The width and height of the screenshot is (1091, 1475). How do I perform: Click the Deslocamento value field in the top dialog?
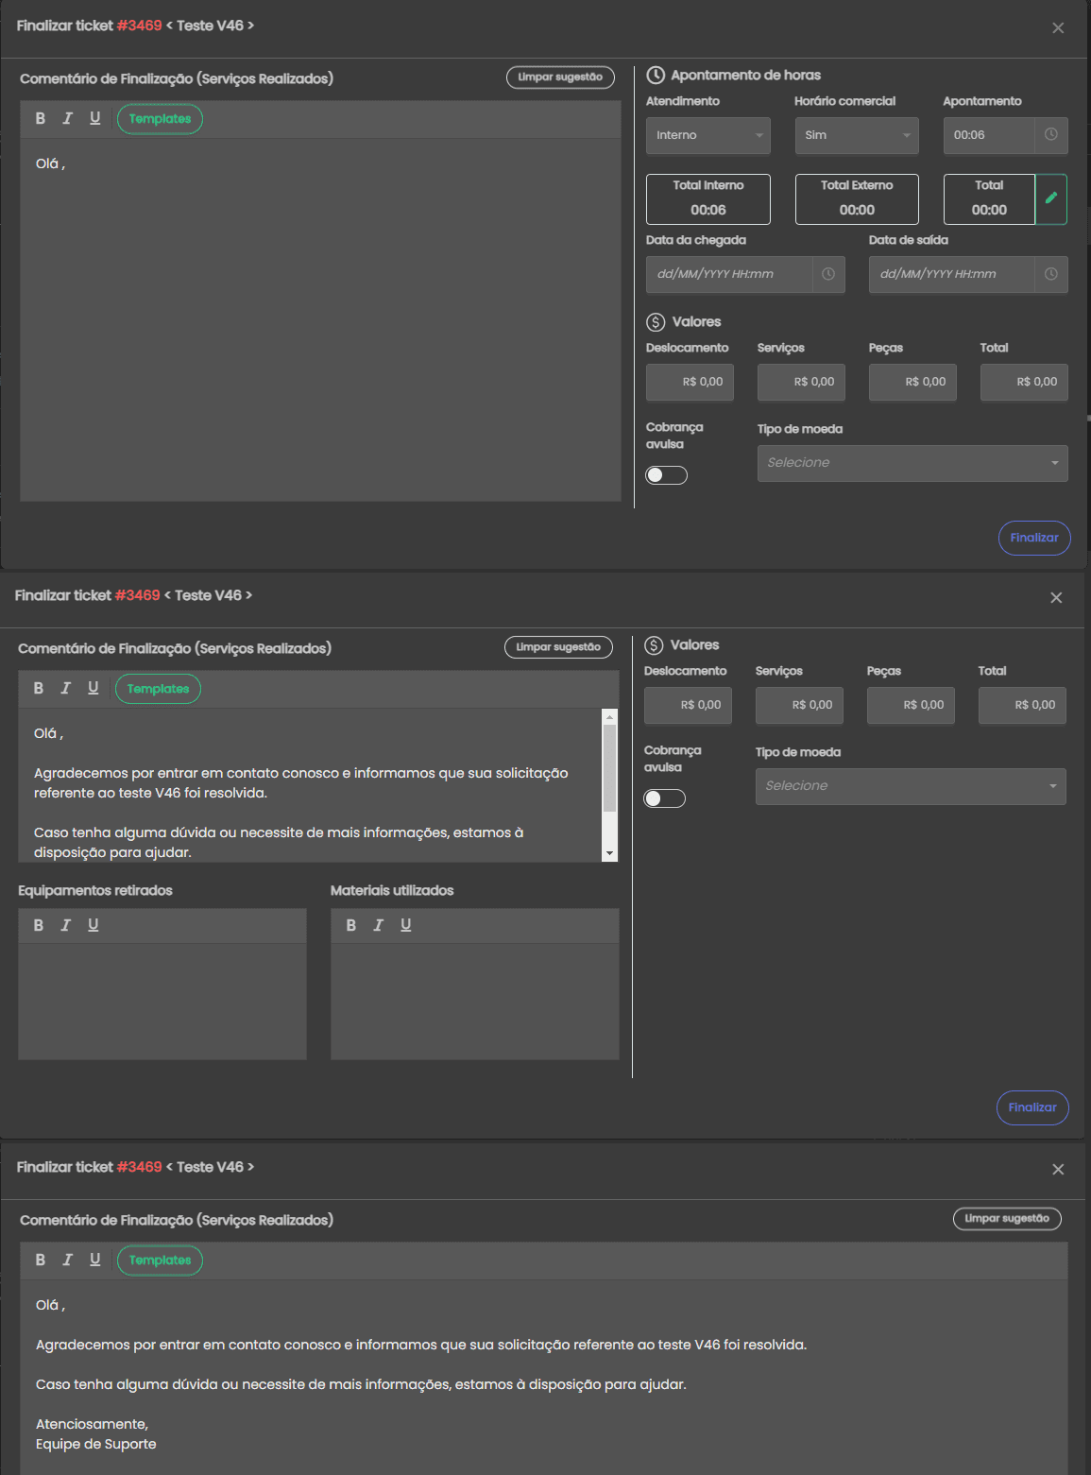click(690, 382)
